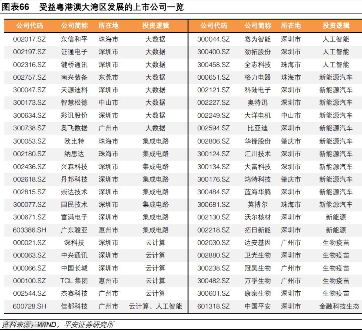Select the company 大富科技

pyautogui.click(x=257, y=167)
